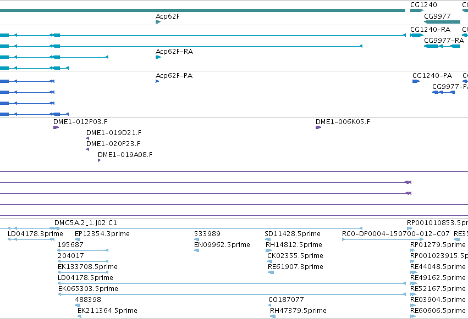Screen dimensions: 468x319
Task: Click the DME1-020P23.F feature label
Action: click(x=113, y=144)
